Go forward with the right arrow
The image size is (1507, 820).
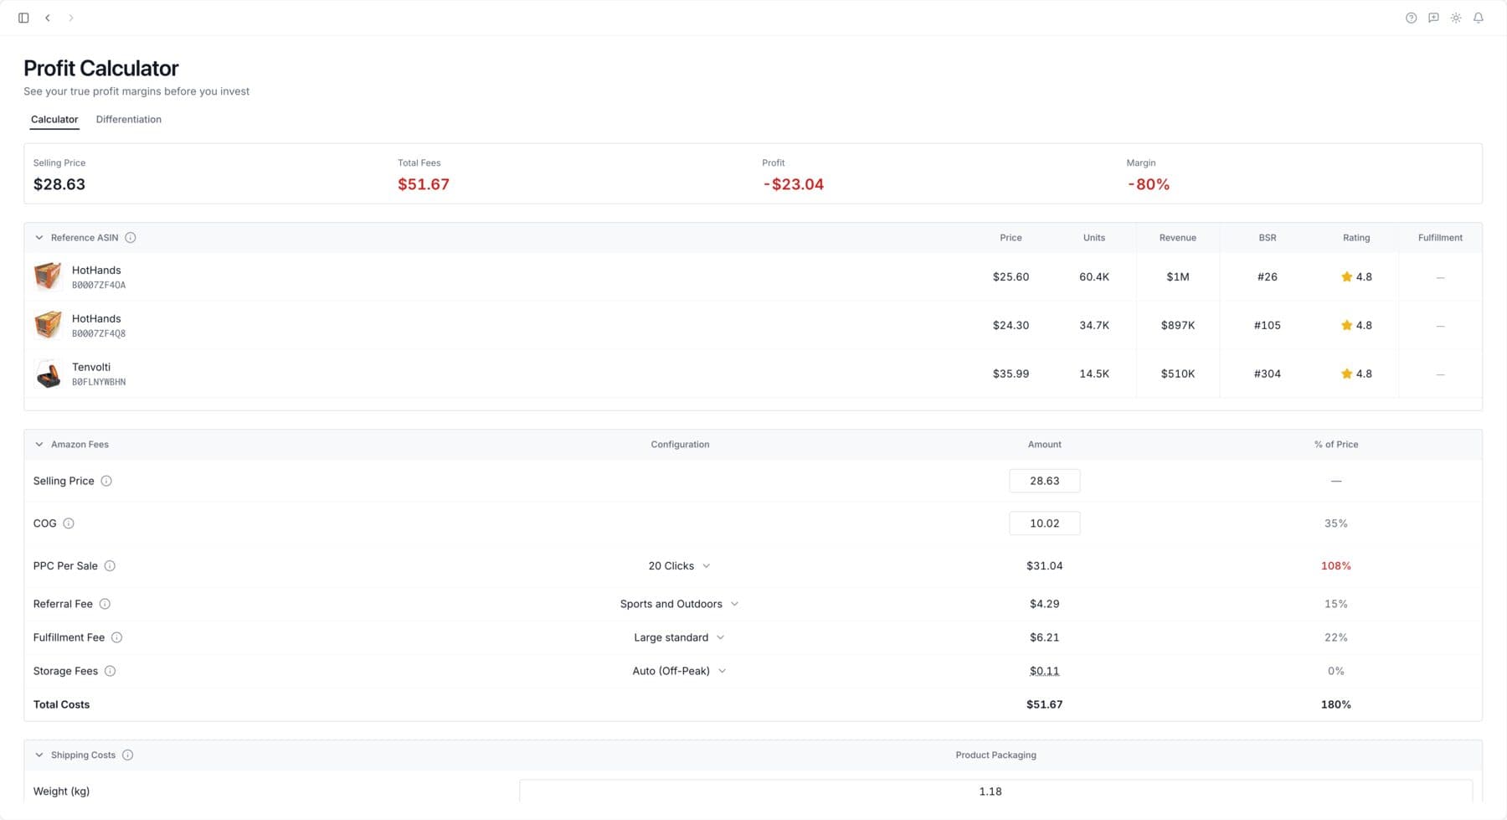pos(71,18)
